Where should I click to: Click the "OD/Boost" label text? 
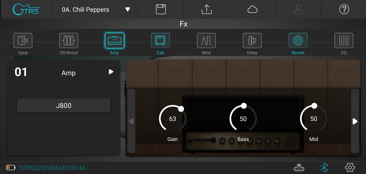tap(69, 53)
